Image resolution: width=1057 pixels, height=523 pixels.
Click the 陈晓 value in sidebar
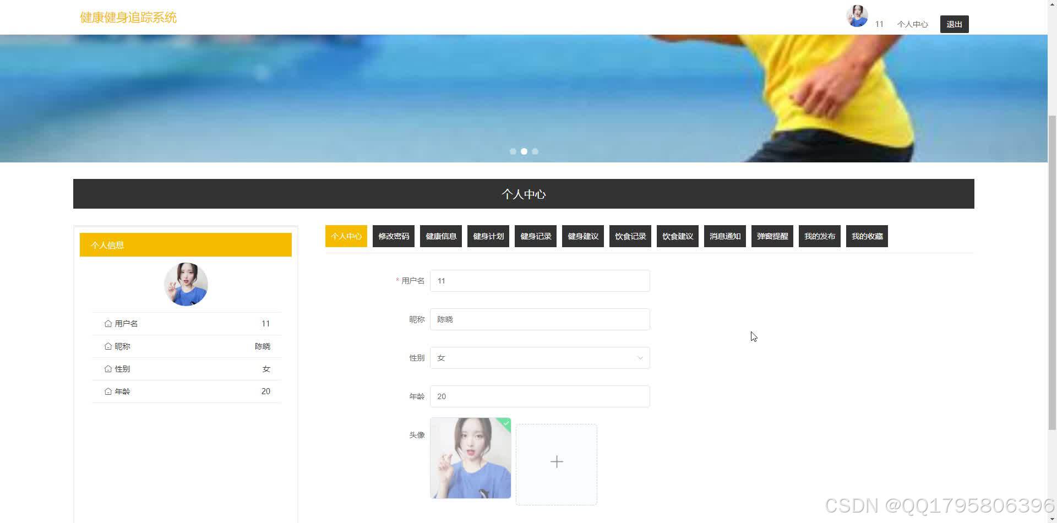point(263,346)
